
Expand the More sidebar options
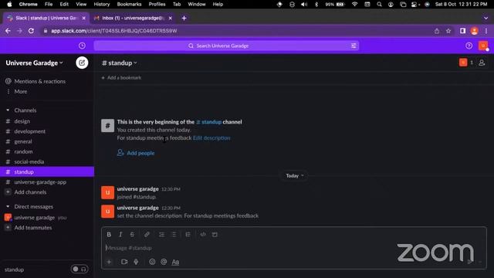21,91
